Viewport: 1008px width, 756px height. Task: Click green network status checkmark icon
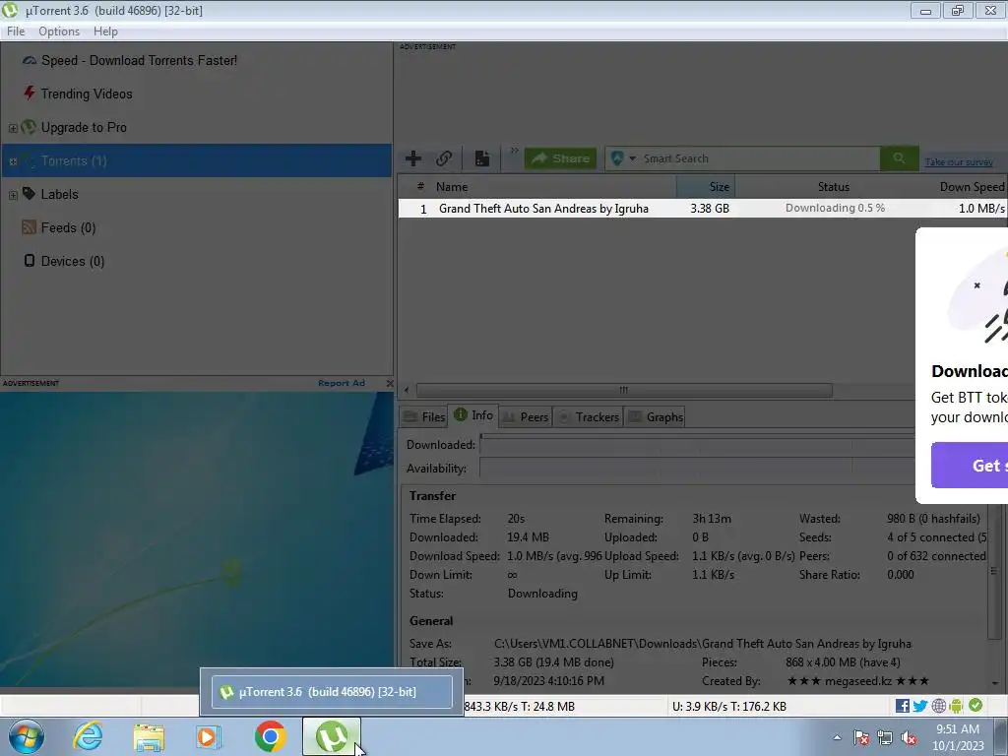[976, 705]
